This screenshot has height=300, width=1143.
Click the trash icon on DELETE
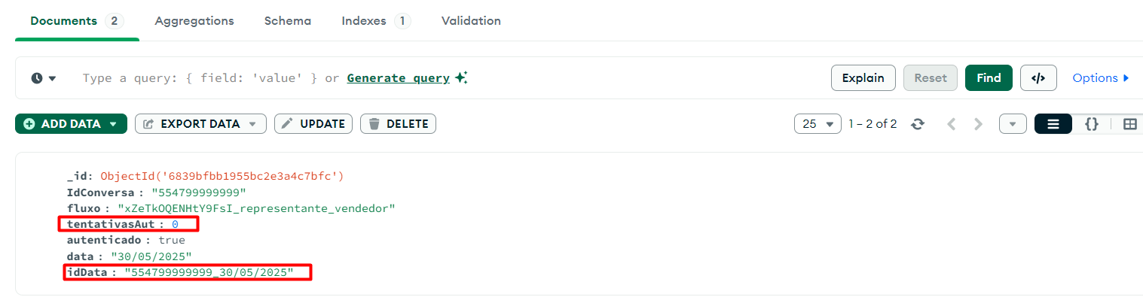374,124
